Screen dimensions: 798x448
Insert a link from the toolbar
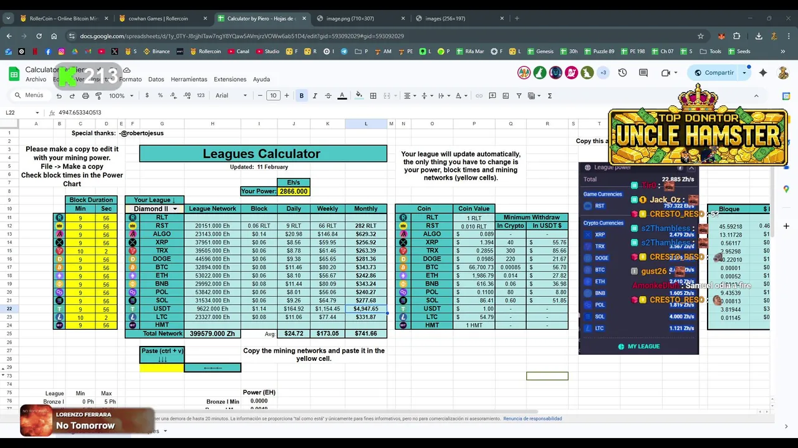tap(479, 96)
